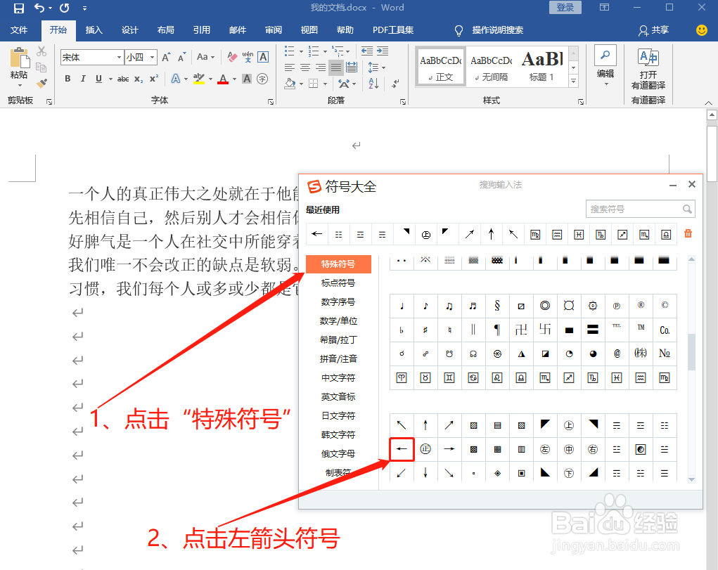
Task: Click the Sort A-Z icon
Action: (x=373, y=84)
